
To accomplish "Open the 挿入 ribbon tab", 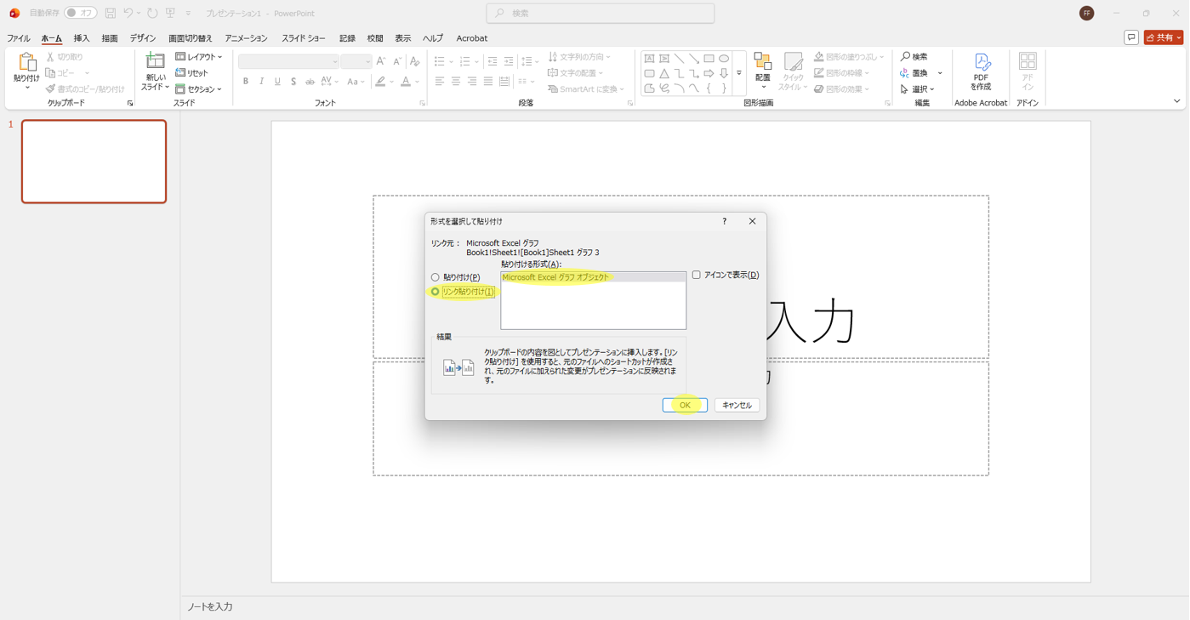I will (82, 38).
